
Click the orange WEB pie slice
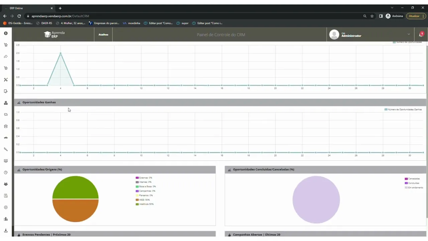(76, 211)
